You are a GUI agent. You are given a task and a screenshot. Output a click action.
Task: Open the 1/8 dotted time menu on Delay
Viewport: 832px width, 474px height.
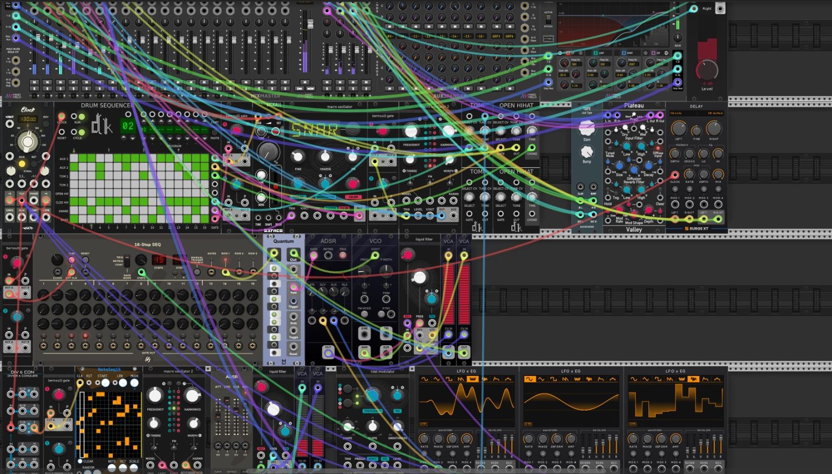[x=715, y=113]
